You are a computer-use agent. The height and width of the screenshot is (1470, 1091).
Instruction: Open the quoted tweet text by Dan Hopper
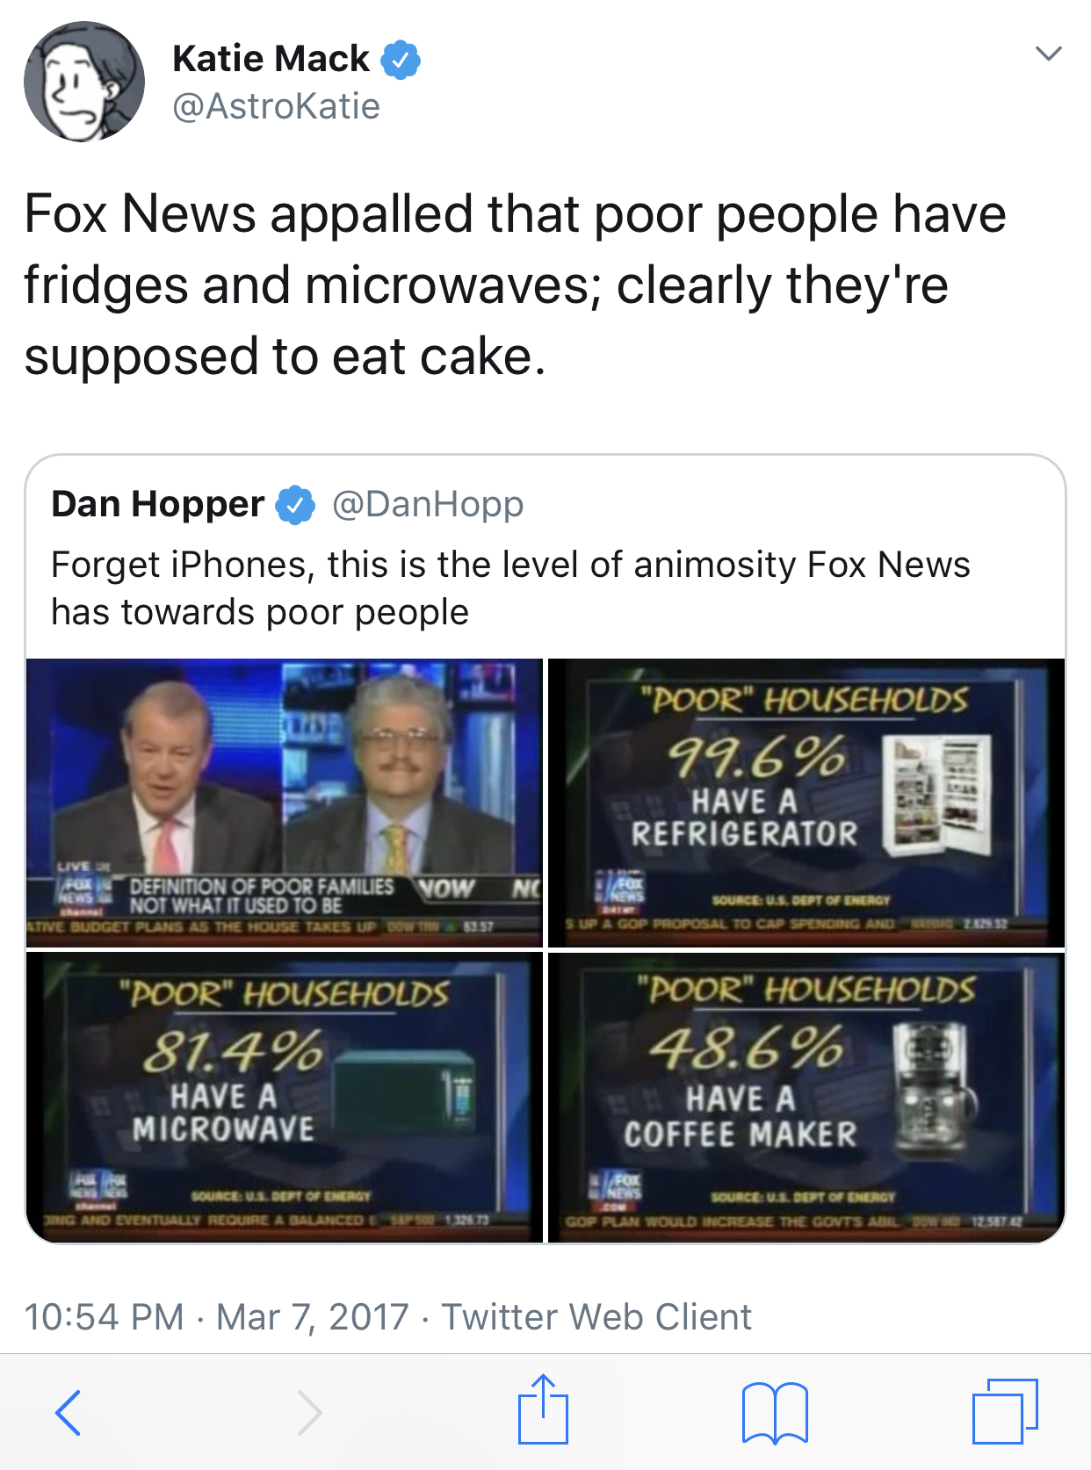tap(510, 587)
